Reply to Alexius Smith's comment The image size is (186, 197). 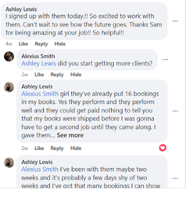click(x=57, y=75)
